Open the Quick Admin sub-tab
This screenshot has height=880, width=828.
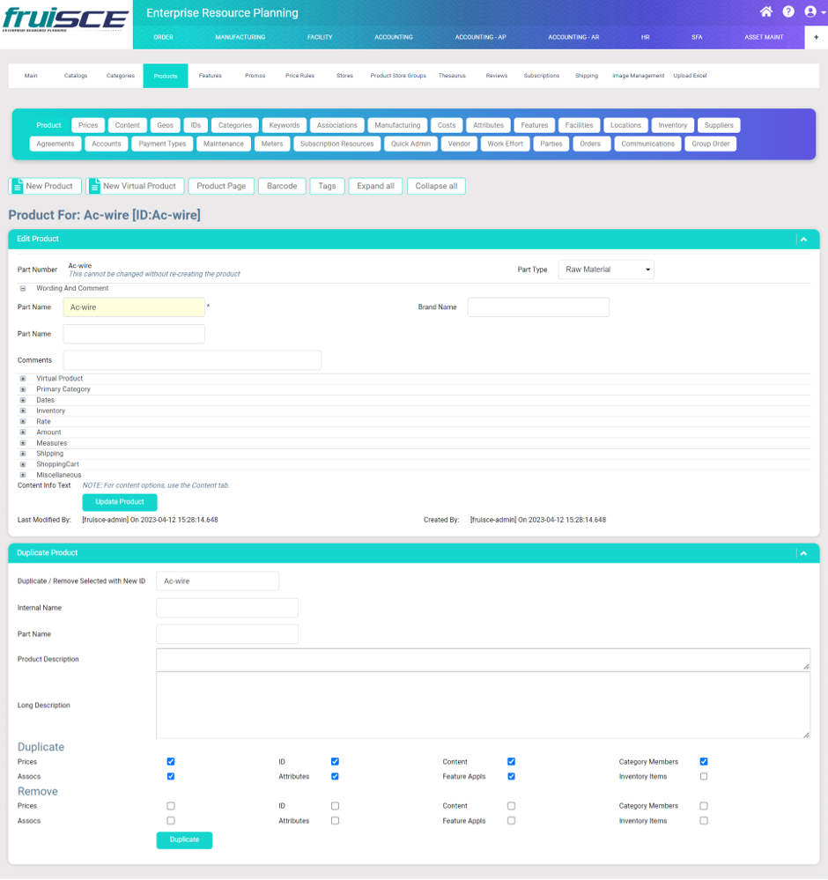pyautogui.click(x=410, y=144)
